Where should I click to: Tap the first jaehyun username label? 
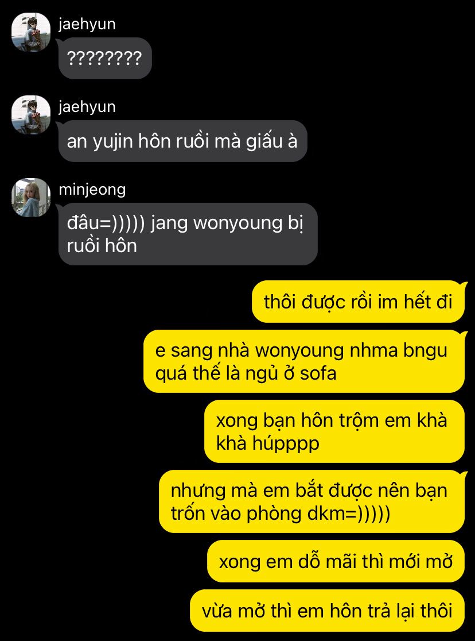(x=87, y=24)
